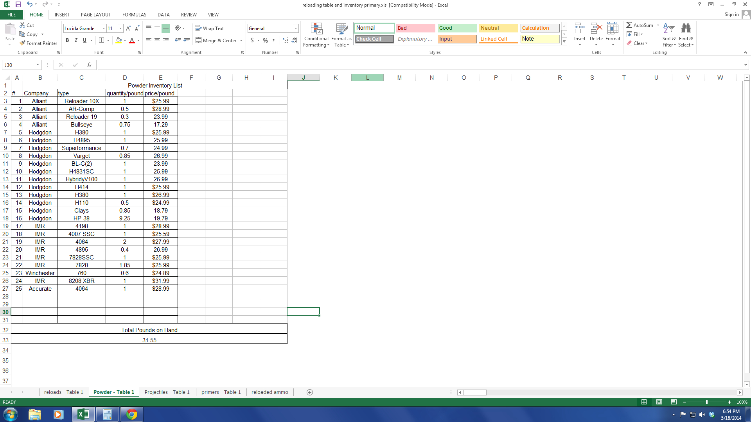Open the Name Box dropdown arrow
The height and width of the screenshot is (422, 751).
(38, 65)
